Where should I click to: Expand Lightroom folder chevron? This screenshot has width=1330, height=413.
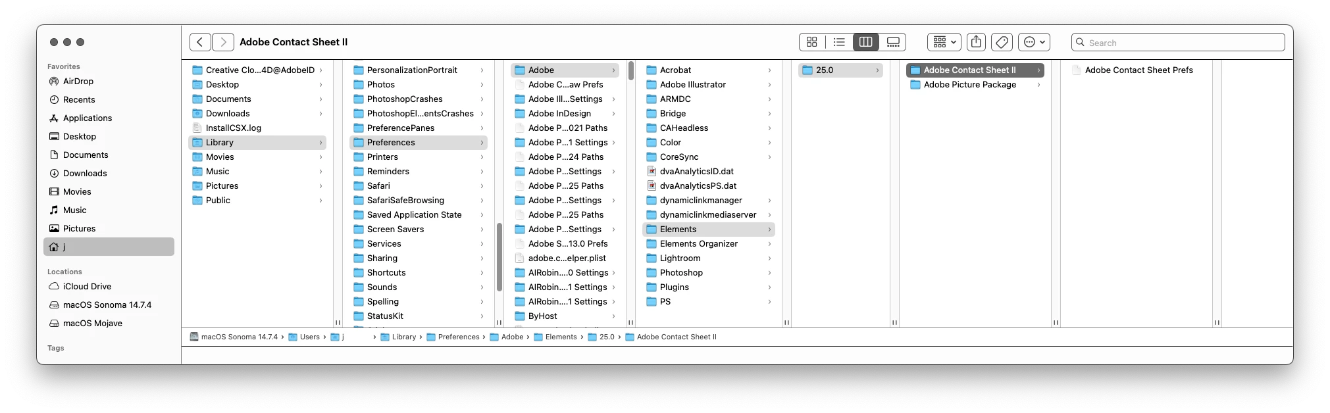tap(769, 258)
